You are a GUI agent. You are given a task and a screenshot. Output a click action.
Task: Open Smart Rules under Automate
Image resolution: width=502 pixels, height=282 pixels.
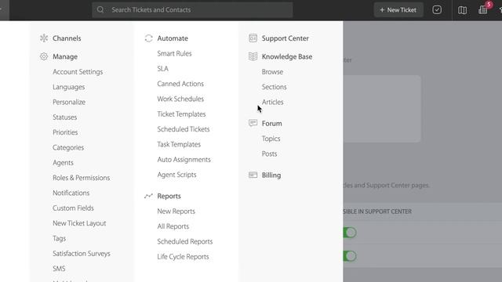174,54
